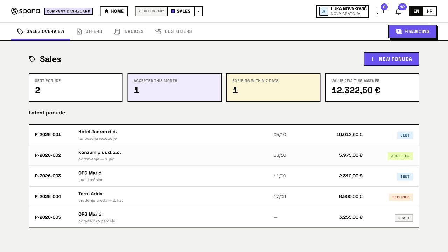Go to Home
This screenshot has height=252, width=448.
coord(114,11)
